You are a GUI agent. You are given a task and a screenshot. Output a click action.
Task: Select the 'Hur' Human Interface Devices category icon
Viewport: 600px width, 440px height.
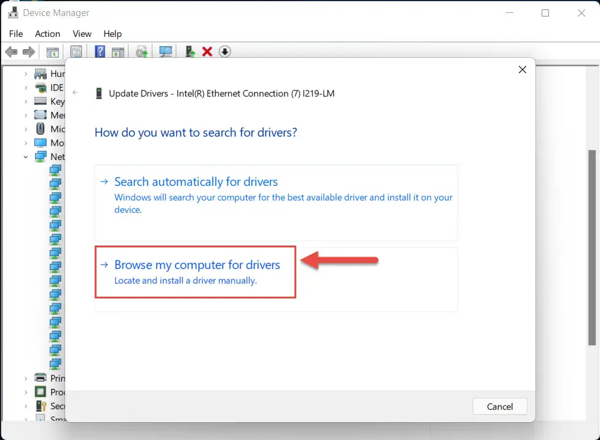(x=41, y=73)
